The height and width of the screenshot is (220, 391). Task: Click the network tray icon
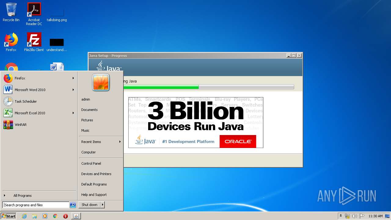tap(347, 216)
